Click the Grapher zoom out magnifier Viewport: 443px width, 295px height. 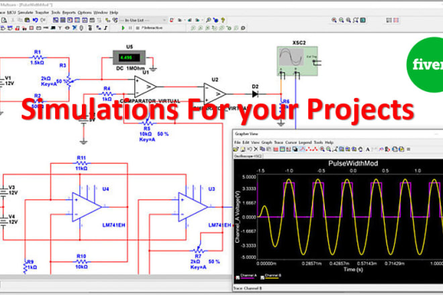click(x=328, y=149)
